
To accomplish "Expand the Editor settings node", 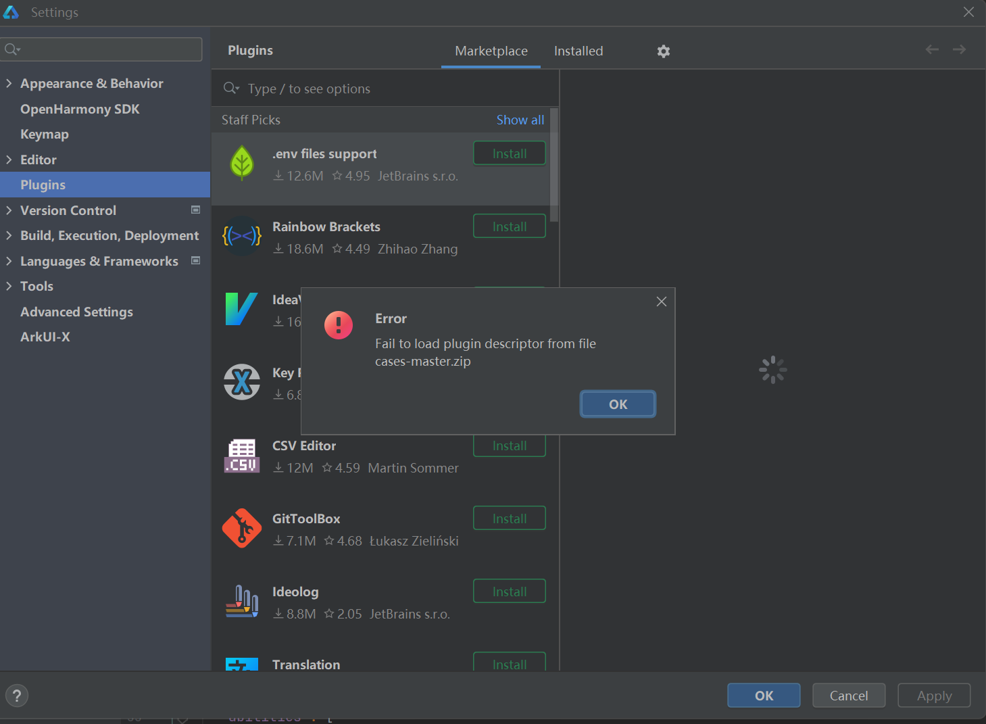I will click(x=9, y=160).
